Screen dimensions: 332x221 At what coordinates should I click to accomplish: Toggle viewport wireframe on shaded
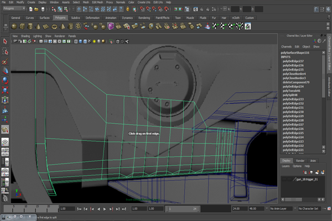[85, 41]
